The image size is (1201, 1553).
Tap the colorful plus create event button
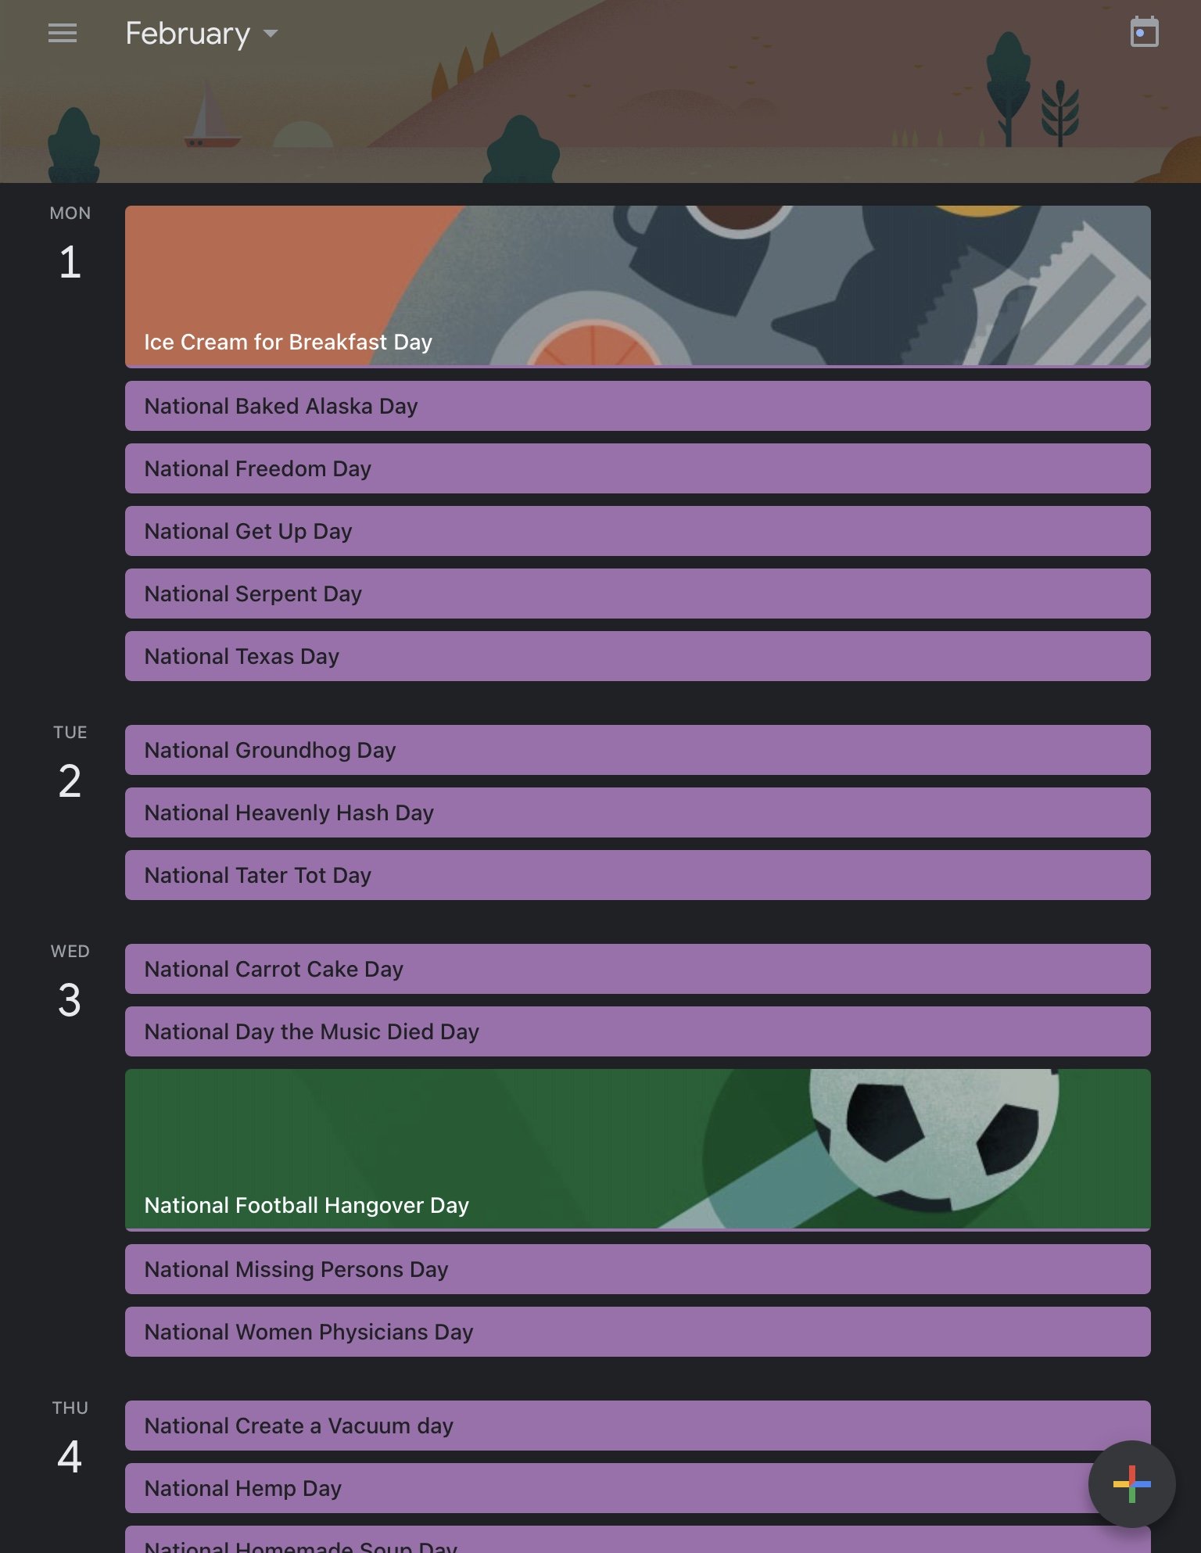tap(1131, 1483)
